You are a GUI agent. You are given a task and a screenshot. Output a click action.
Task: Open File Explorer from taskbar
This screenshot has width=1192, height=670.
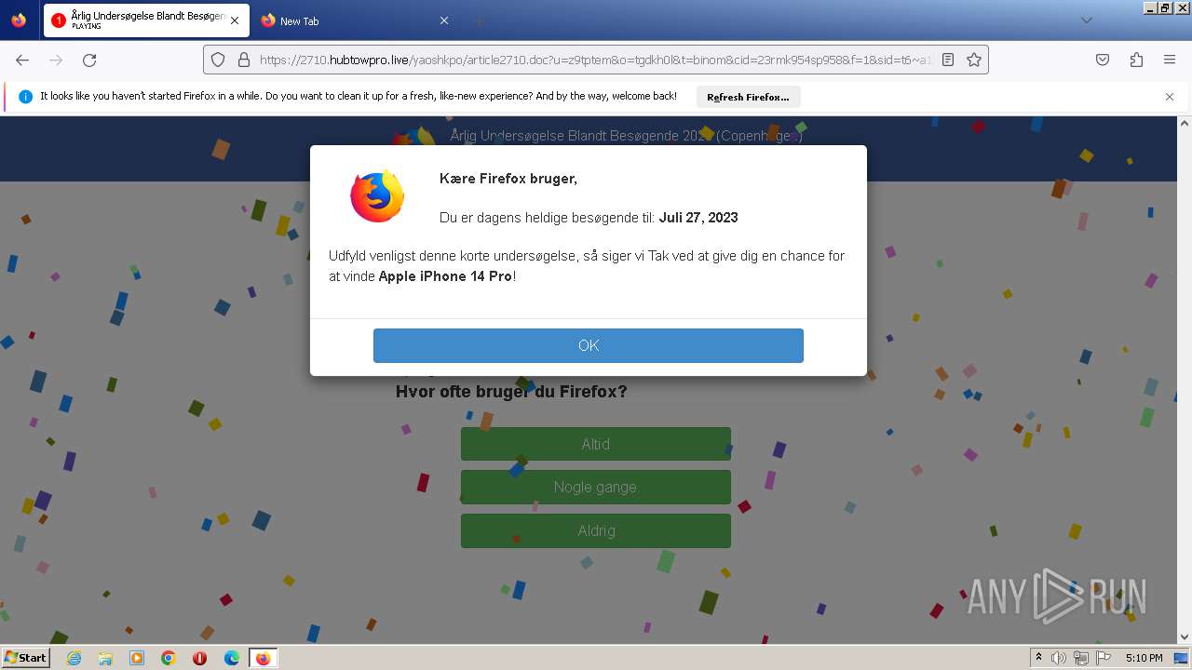click(x=105, y=658)
